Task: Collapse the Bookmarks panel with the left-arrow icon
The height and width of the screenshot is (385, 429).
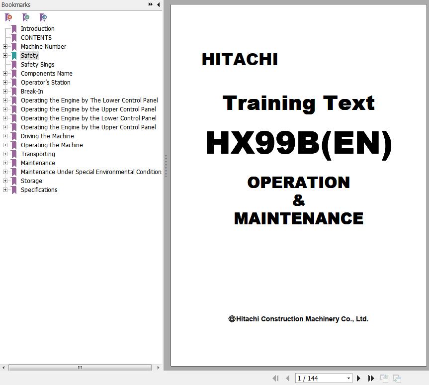Action: pyautogui.click(x=158, y=4)
